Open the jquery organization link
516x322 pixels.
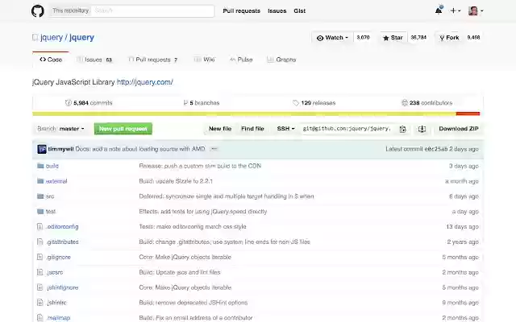click(x=52, y=38)
